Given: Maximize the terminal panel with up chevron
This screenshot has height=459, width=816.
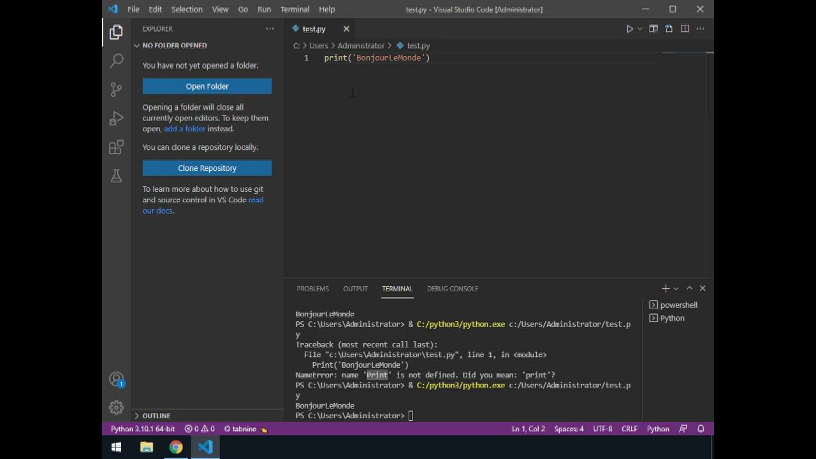Looking at the screenshot, I should (x=689, y=289).
